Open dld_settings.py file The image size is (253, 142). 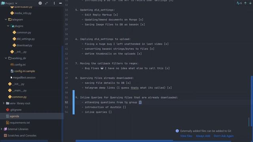click(25, 39)
